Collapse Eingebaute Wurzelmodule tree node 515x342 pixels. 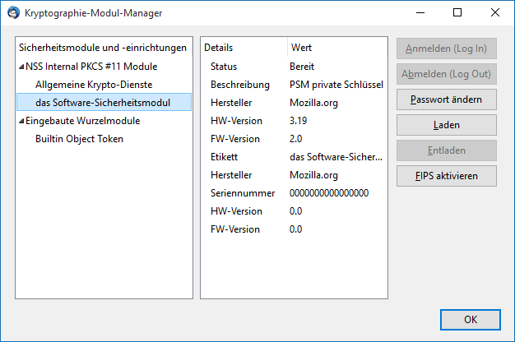pos(20,121)
